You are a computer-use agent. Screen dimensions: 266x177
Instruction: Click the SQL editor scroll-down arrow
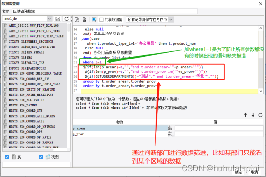(x=261, y=91)
